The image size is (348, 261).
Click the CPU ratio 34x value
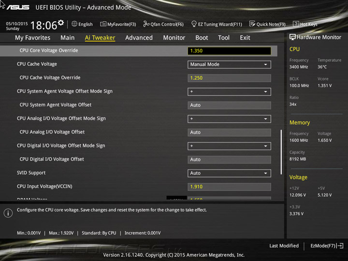293,104
